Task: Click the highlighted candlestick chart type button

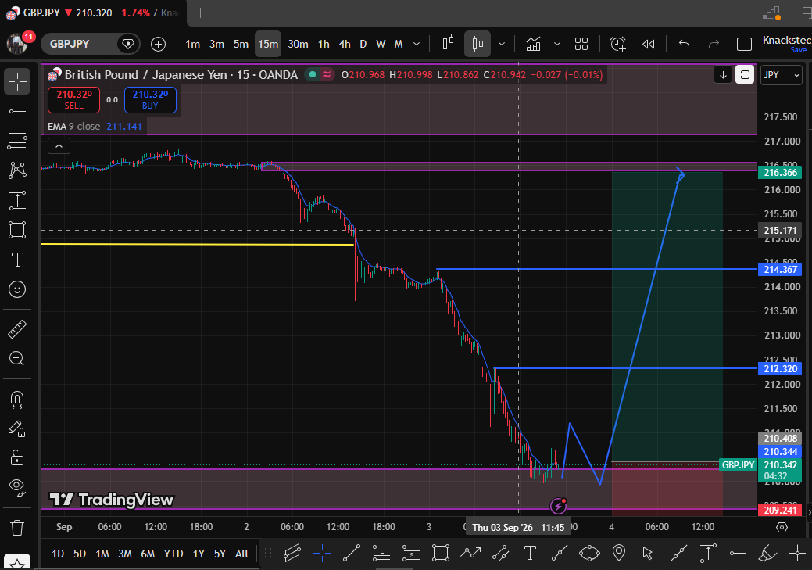Action: pos(478,44)
